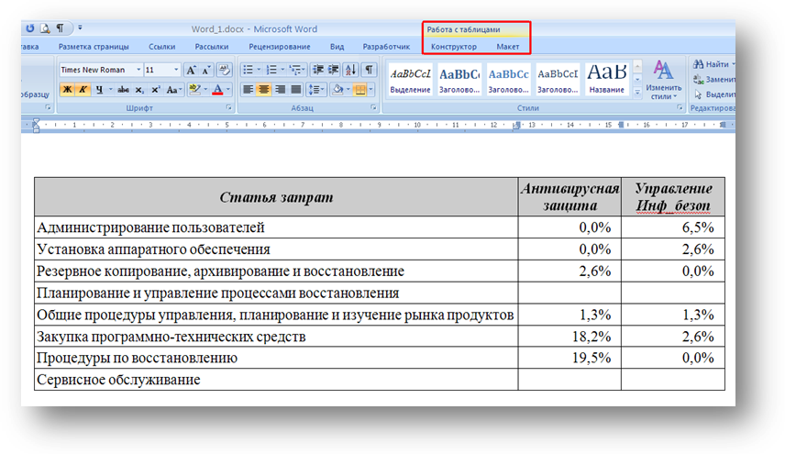The width and height of the screenshot is (785, 454).
Task: Apply first Заголово... heading style
Action: tap(459, 80)
